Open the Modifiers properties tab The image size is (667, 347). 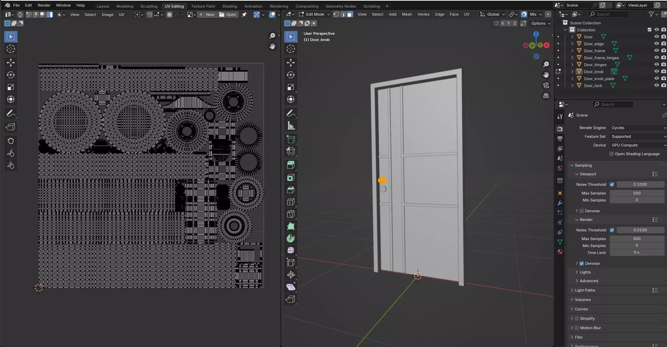click(x=560, y=203)
